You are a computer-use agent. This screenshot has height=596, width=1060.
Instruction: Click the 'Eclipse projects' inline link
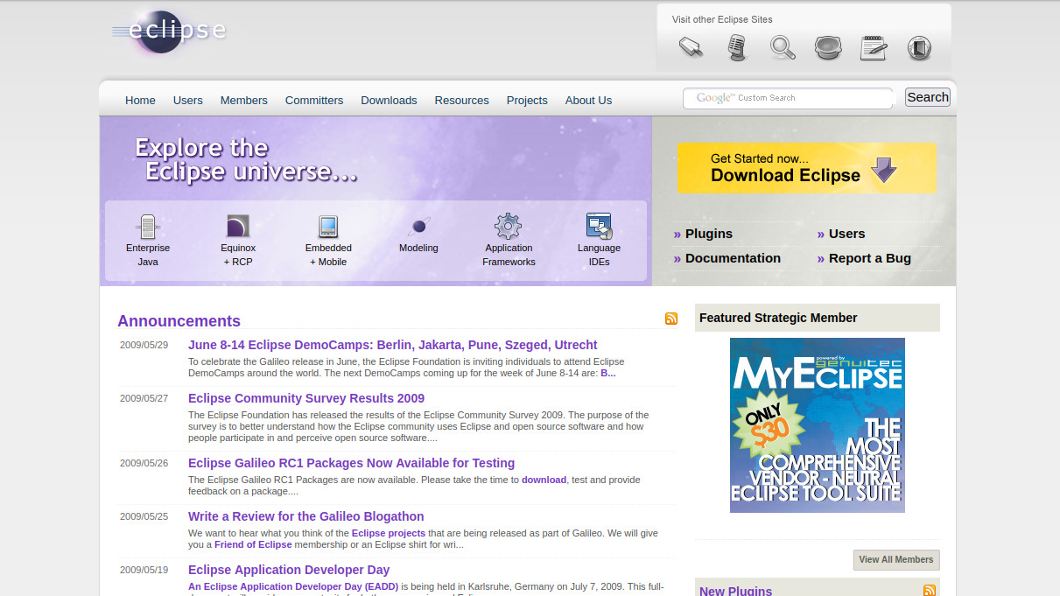[389, 533]
